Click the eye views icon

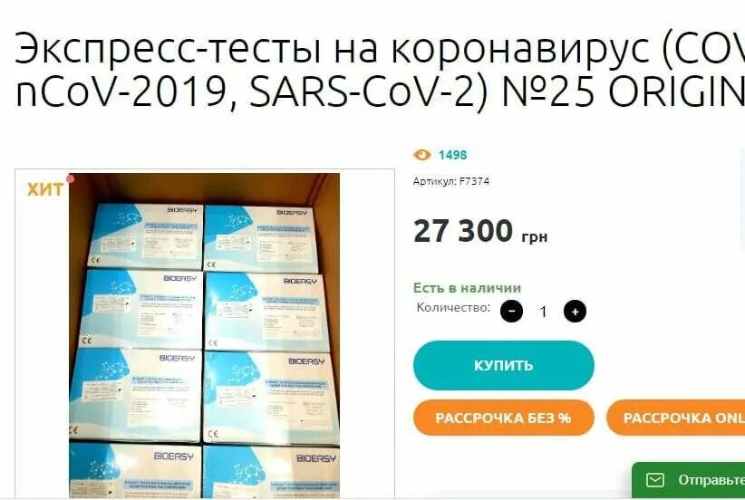click(422, 155)
